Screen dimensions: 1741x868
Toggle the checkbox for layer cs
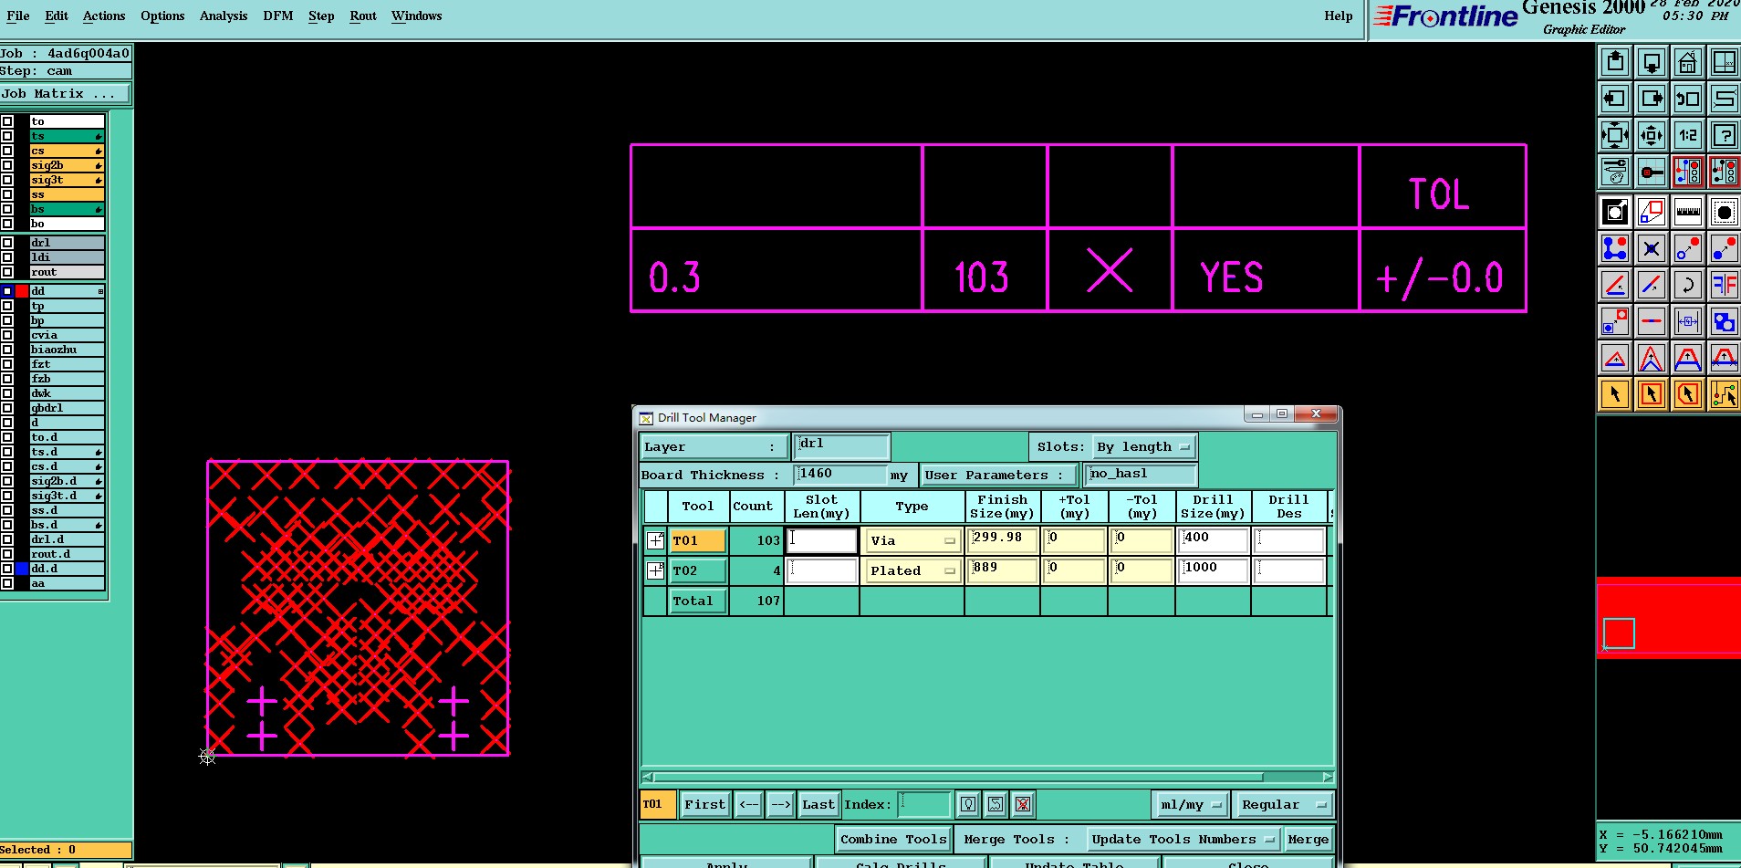(x=7, y=151)
